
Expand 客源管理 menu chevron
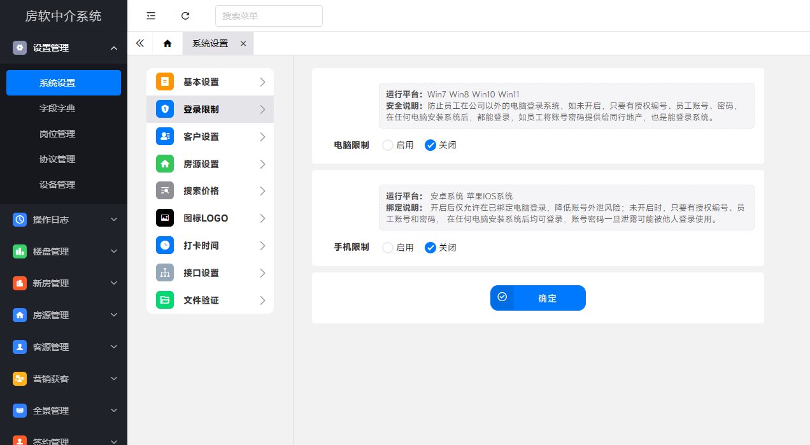[114, 347]
